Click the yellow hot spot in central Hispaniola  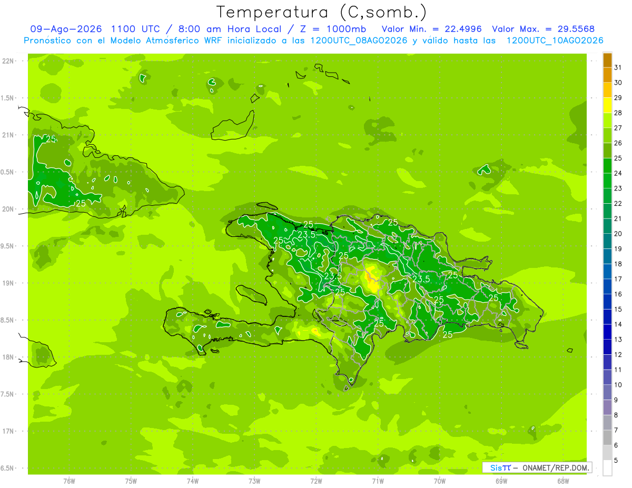click(x=372, y=280)
